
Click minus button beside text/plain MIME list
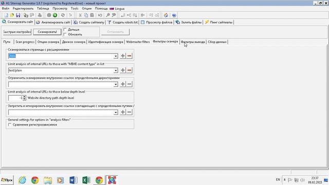130,70
